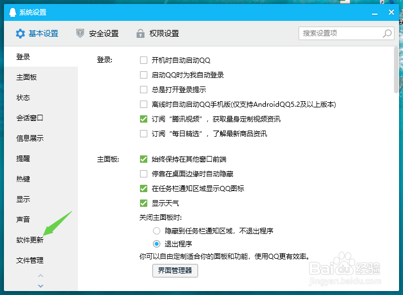Click the sidebar scroll-down chevron
The image size is (403, 295).
[x=41, y=286]
